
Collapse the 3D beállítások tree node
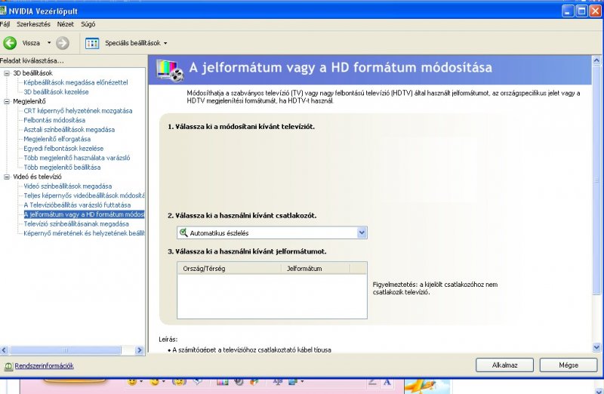point(7,72)
